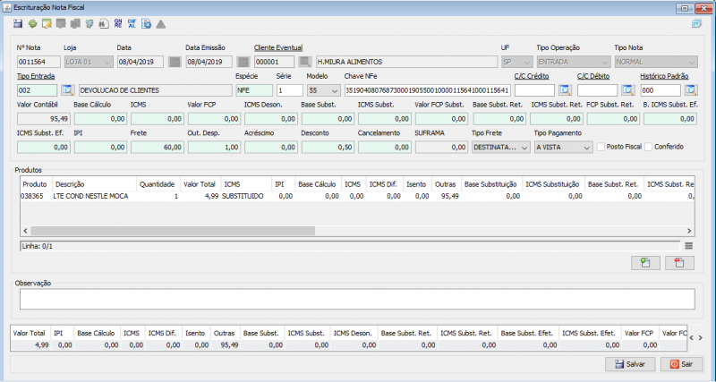This screenshot has height=382, width=716.
Task: Click the Nº Nota input field
Action: coord(38,62)
